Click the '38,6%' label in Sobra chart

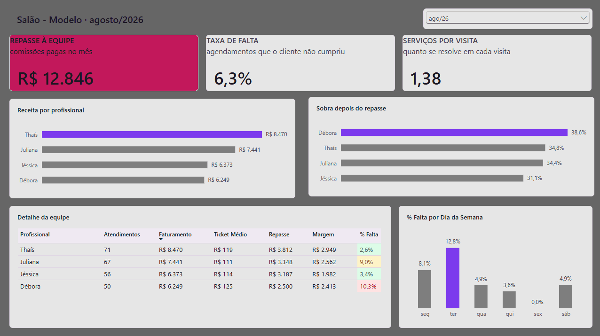[579, 133]
